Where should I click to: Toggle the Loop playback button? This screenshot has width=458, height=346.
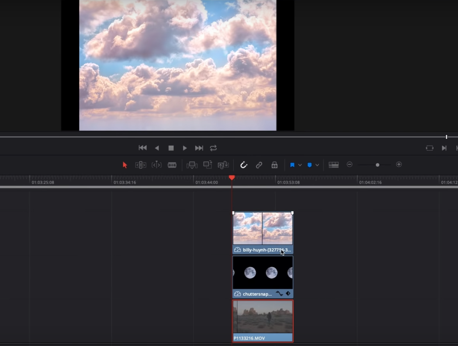(x=213, y=148)
